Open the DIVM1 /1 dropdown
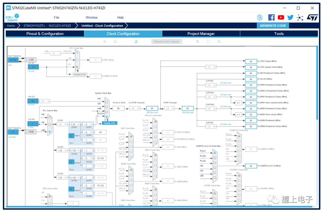The image size is (323, 213). click(62, 124)
